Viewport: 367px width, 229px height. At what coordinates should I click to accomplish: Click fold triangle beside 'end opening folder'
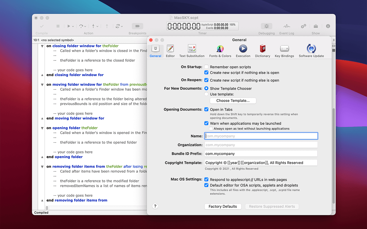point(42,157)
